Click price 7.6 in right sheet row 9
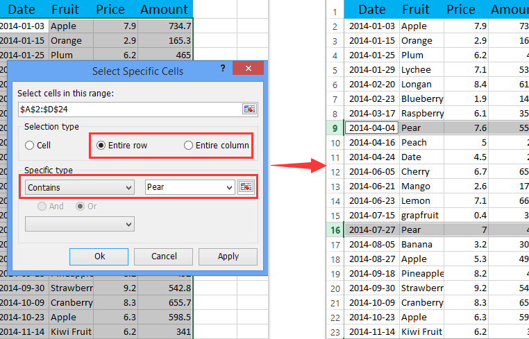Screen dimensions: 529x339 point(467,128)
